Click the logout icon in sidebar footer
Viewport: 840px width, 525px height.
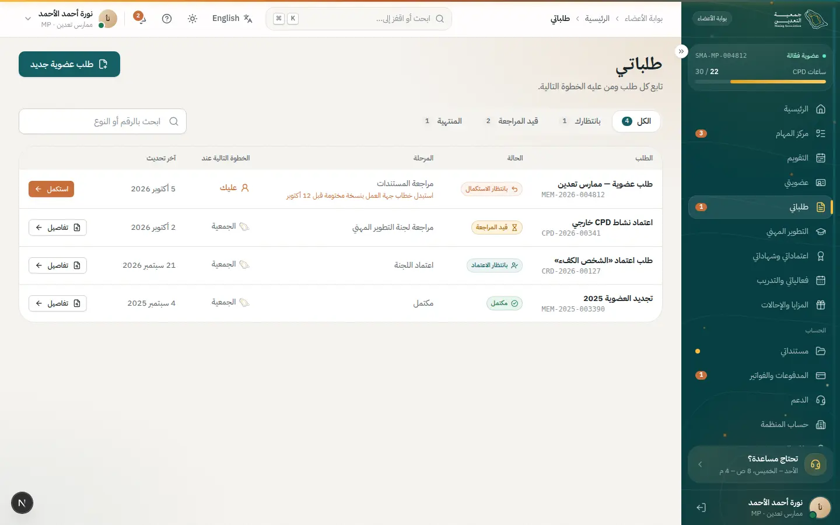coord(701,508)
